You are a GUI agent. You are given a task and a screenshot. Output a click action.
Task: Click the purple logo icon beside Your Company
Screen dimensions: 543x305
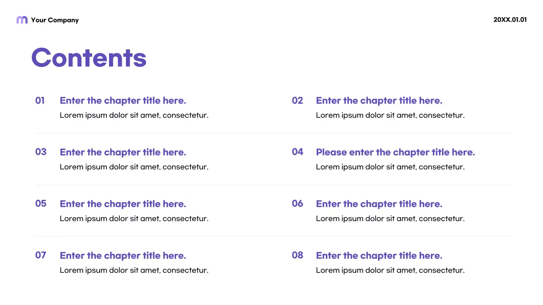click(x=22, y=20)
